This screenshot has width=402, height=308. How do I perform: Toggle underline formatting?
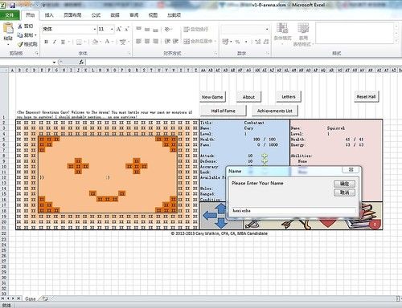[63, 42]
